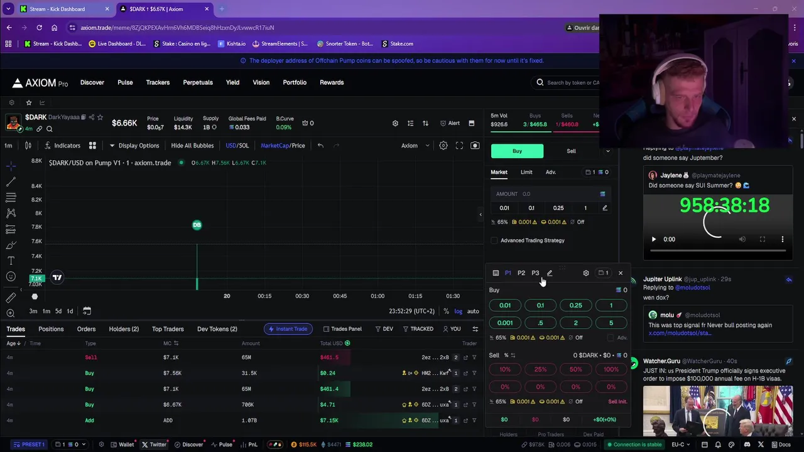804x452 pixels.
Task: Select the P2 preset tab
Action: [521, 273]
